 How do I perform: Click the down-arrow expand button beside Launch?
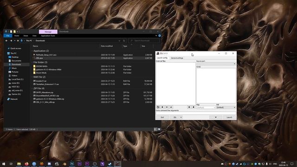pos(215,117)
